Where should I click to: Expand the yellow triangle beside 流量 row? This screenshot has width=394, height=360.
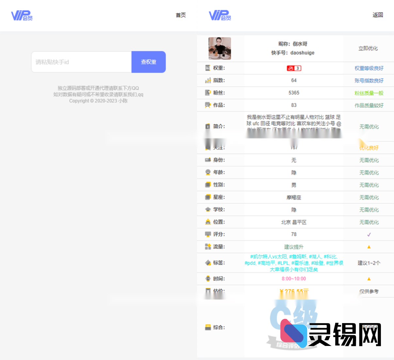pos(369,247)
